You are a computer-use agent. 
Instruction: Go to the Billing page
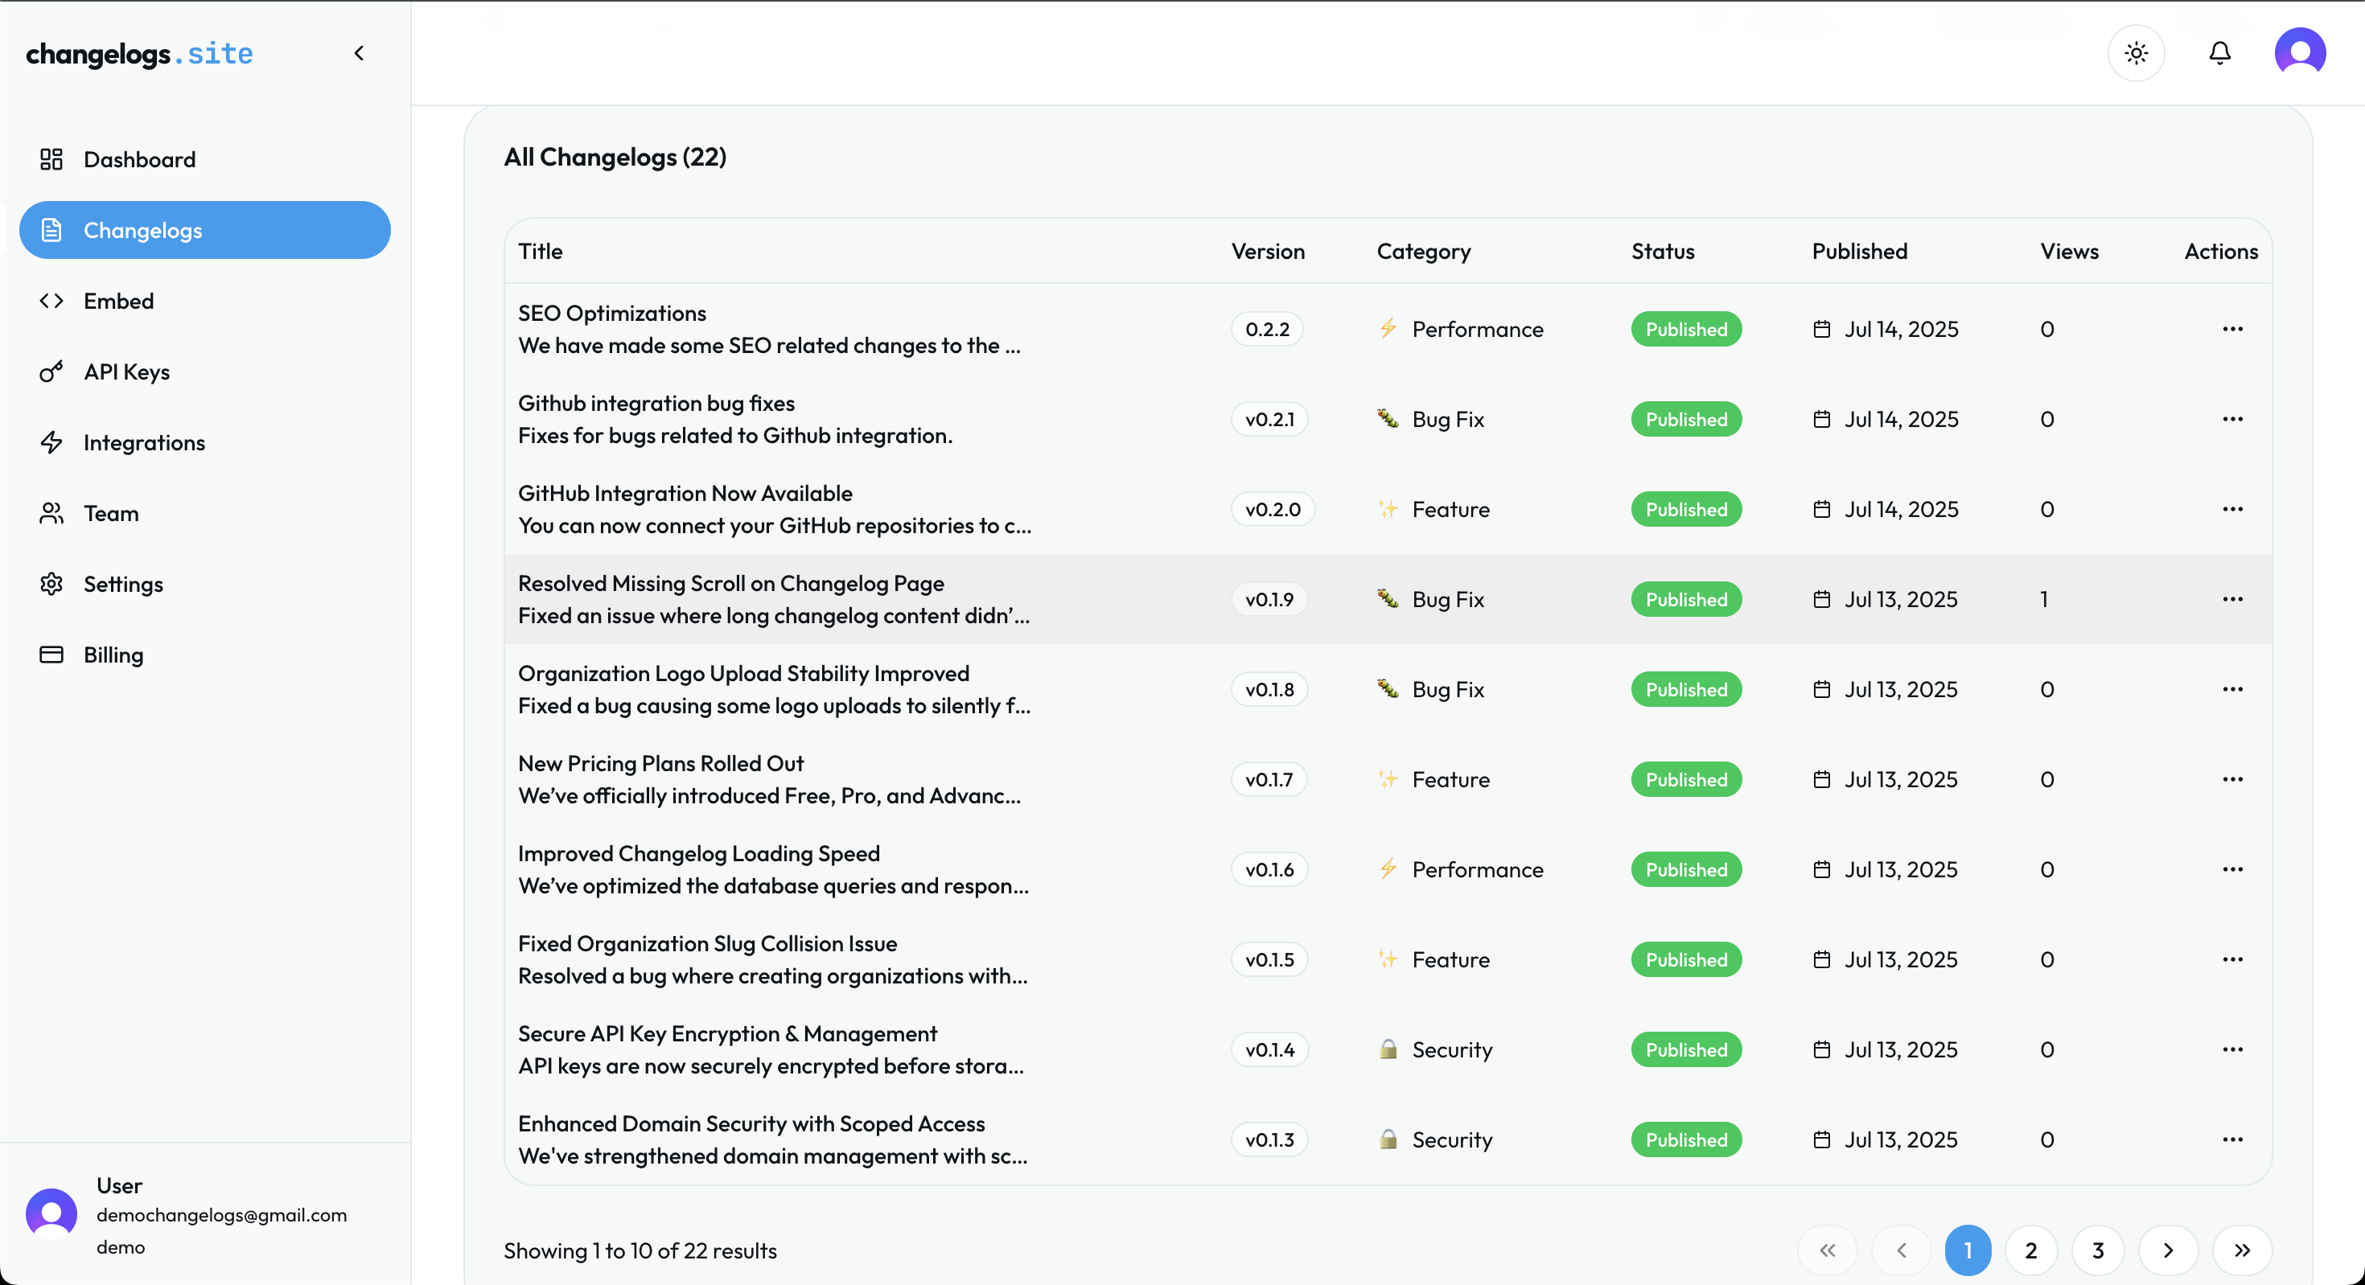click(205, 655)
